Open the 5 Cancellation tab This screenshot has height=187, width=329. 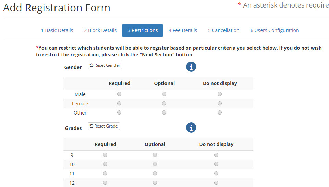point(224,30)
